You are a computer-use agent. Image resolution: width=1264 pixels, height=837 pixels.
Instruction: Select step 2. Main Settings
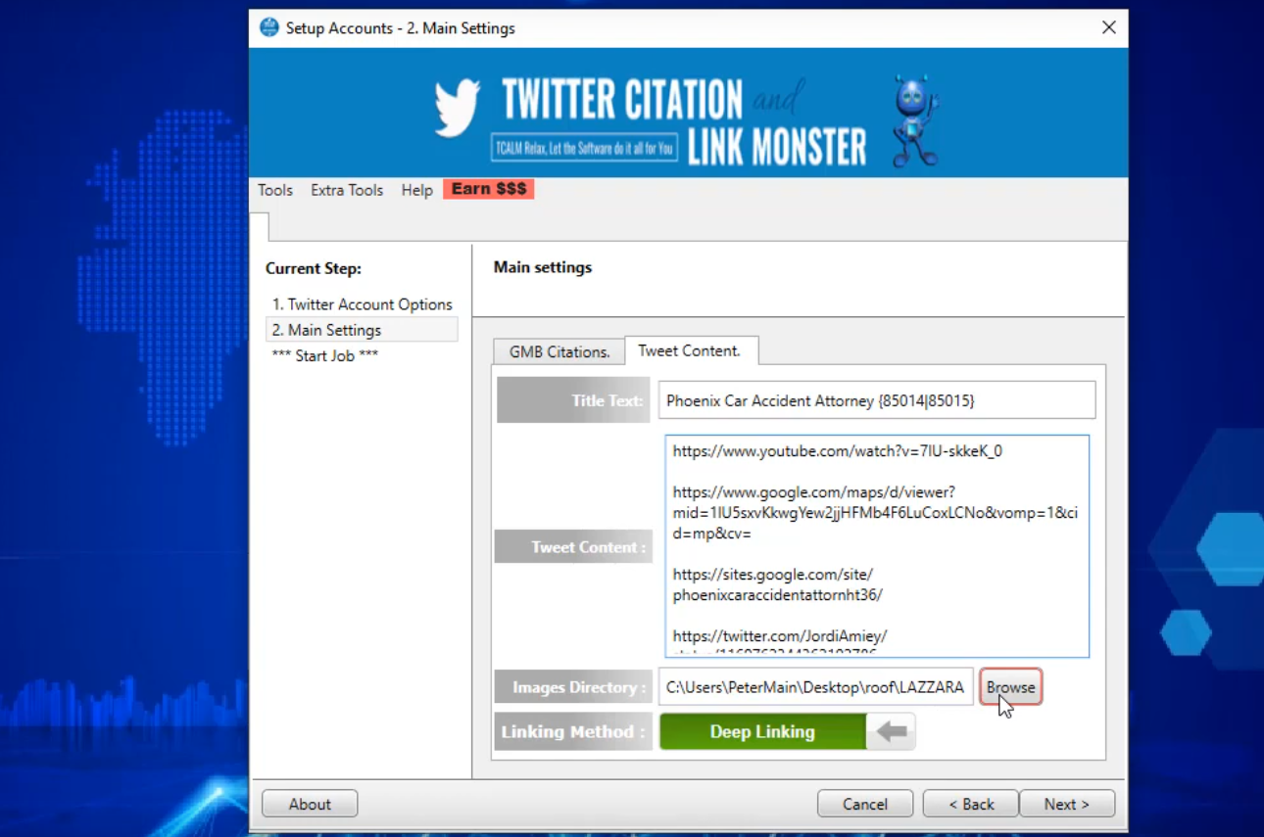(x=362, y=330)
